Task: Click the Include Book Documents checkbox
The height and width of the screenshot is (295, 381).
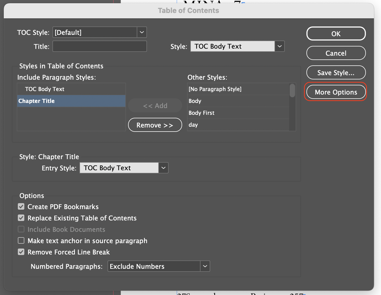Action: click(21, 229)
